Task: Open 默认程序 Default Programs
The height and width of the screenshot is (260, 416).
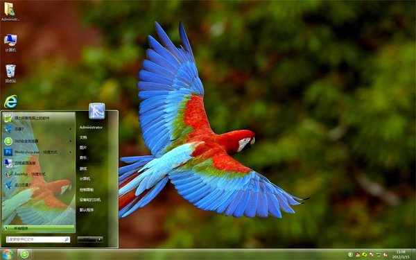Action: coord(87,210)
